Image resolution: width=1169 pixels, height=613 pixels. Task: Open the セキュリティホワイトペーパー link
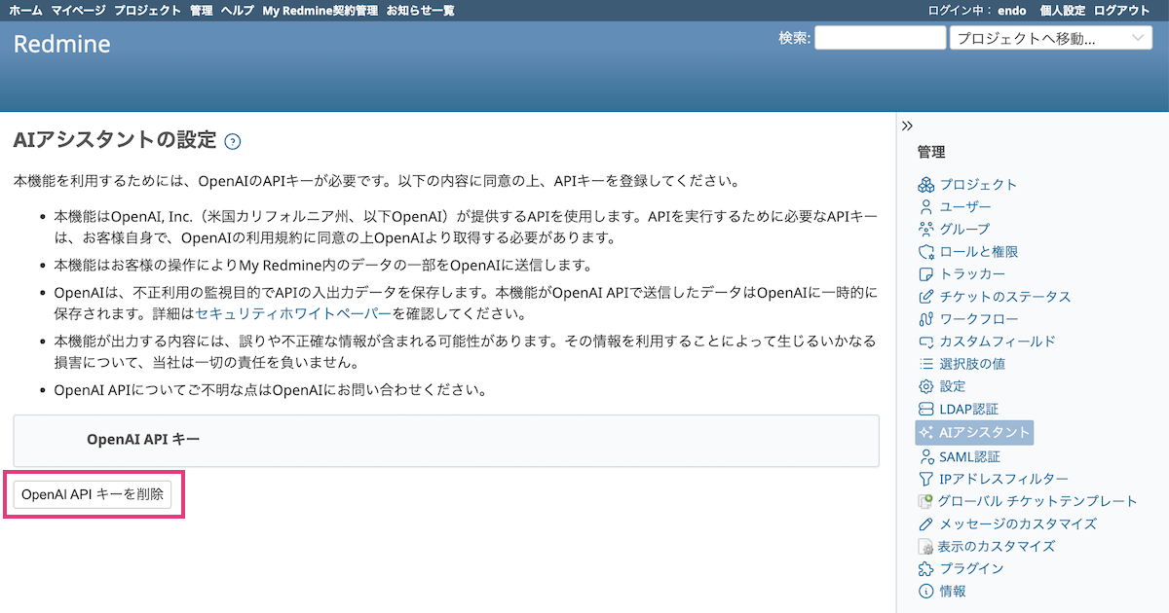point(293,314)
